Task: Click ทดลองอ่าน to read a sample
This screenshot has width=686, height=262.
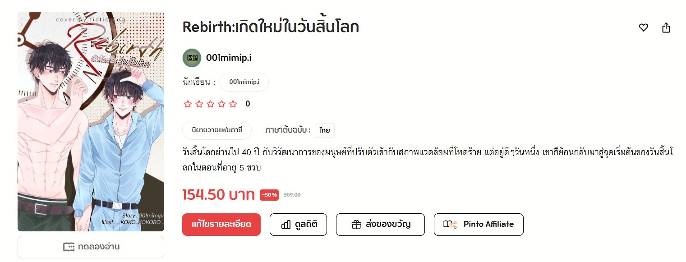Action: click(91, 247)
